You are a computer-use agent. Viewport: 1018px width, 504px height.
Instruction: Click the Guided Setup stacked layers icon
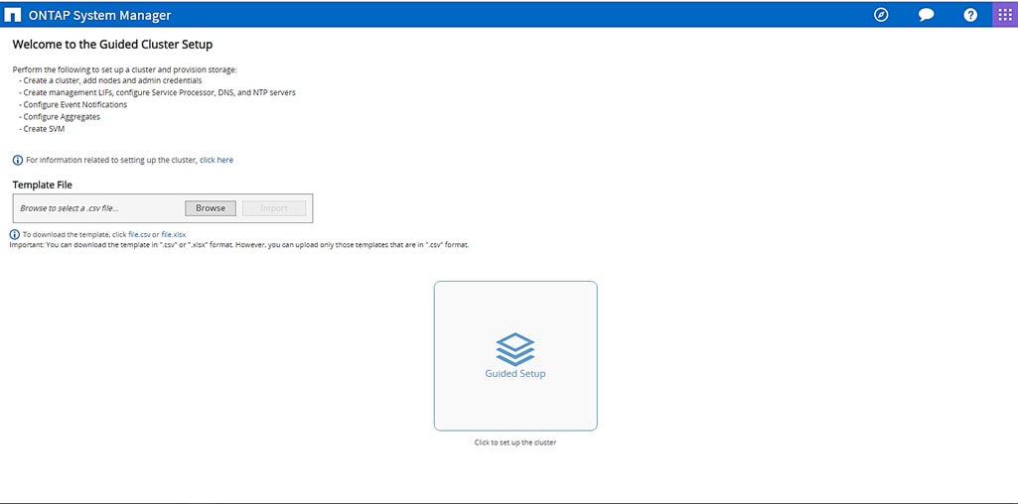[x=515, y=349]
